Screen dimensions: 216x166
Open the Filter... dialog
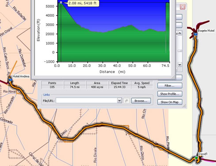click(x=170, y=86)
